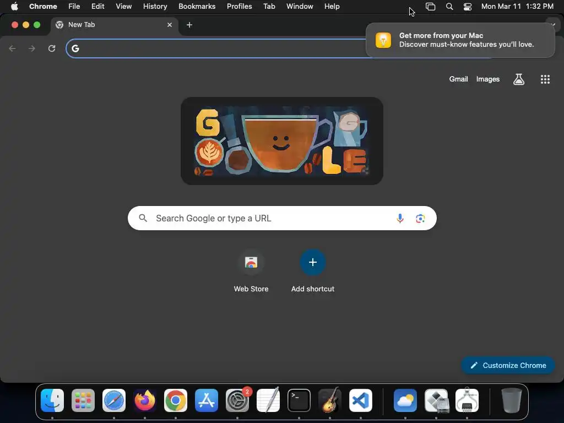The height and width of the screenshot is (423, 564).
Task: Open Terminal from the Dock
Action: coord(299,400)
